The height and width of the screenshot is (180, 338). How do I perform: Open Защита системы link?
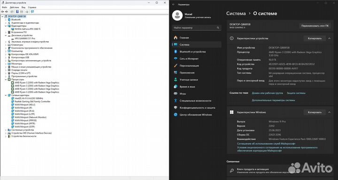click(x=296, y=93)
